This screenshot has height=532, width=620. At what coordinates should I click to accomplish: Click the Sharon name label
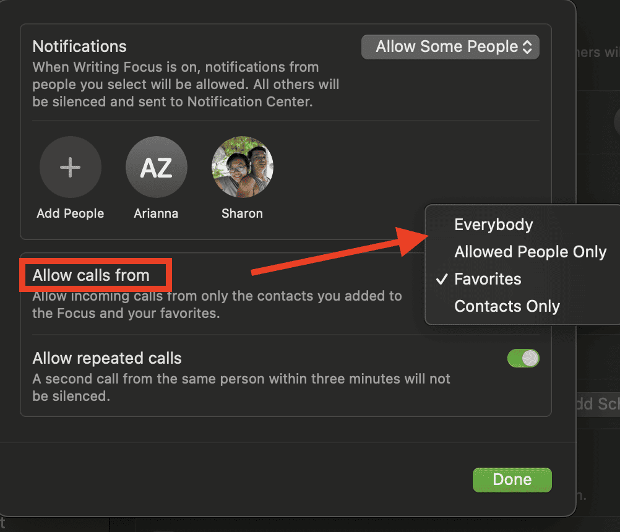point(242,213)
